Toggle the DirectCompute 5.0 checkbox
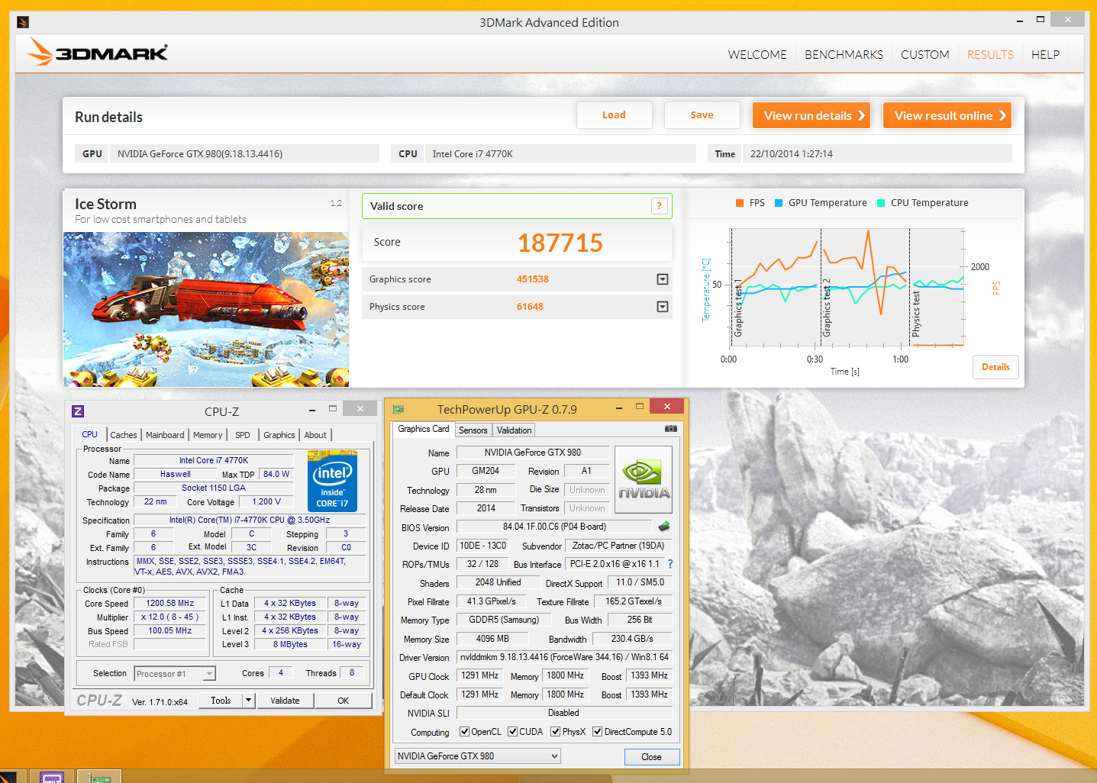The width and height of the screenshot is (1097, 783). [x=598, y=732]
